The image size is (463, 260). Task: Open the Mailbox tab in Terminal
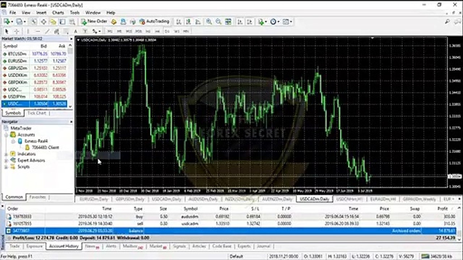coord(132,246)
